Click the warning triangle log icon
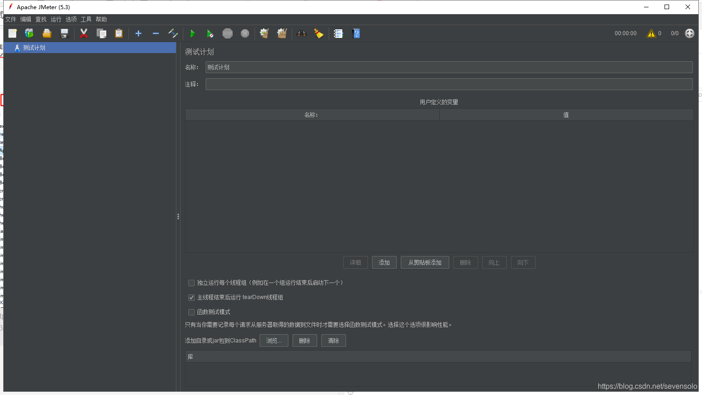Screen dimensions: 702x395 point(651,33)
